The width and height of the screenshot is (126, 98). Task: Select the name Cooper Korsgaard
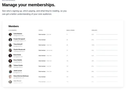tap(19, 39)
